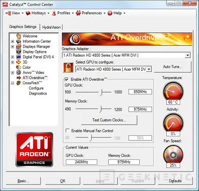Switch to the HydraVision tab
Image resolution: width=199 pixels, height=191 pixels.
tap(51, 27)
